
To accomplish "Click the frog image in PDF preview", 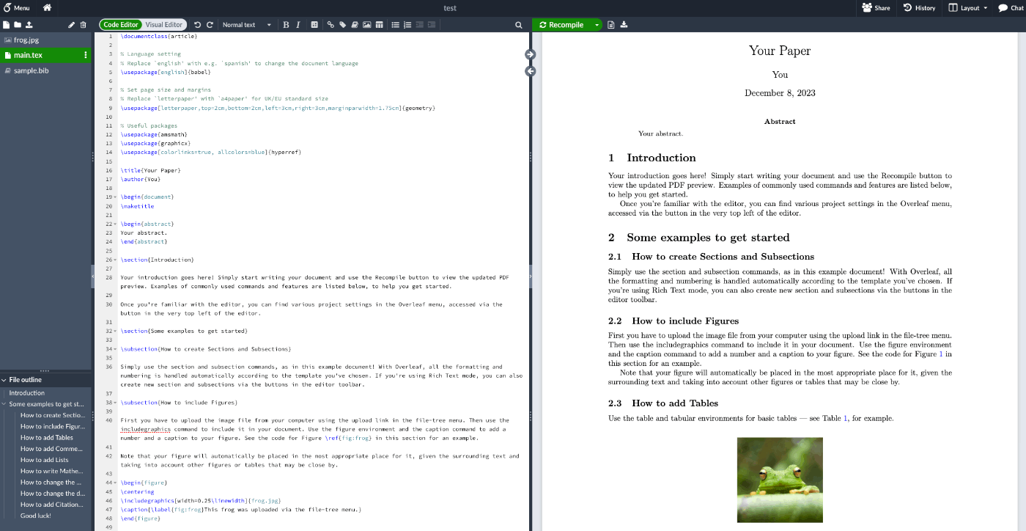I will tap(780, 480).
